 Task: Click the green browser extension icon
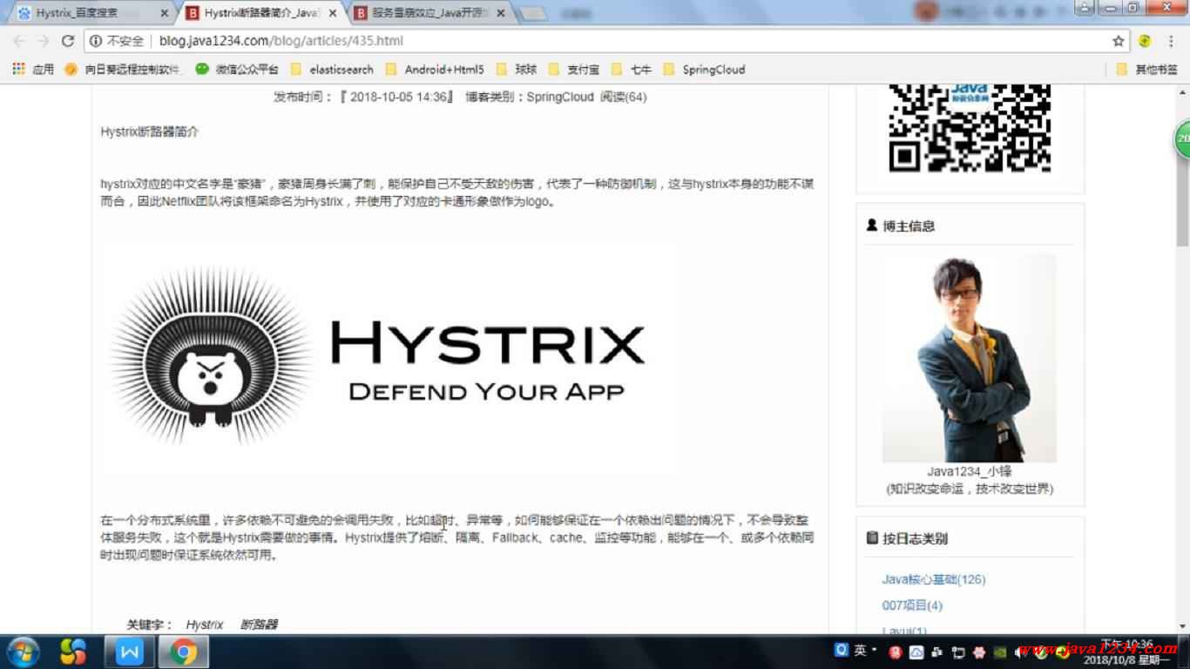(1145, 41)
